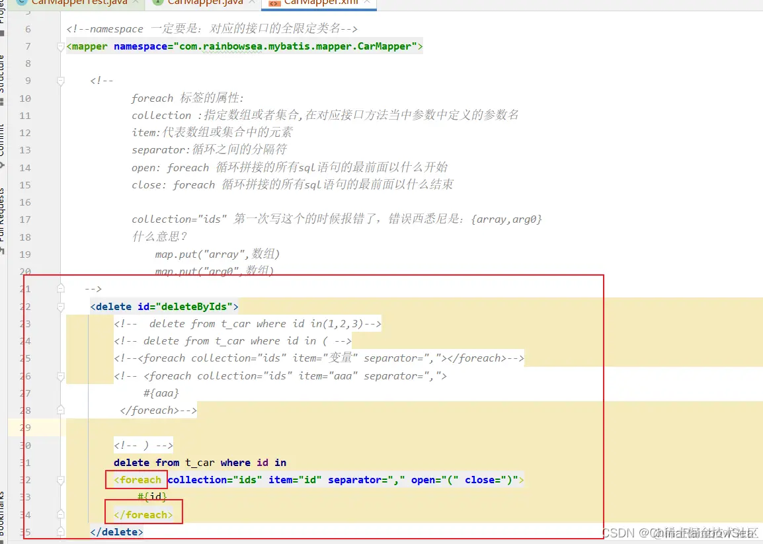Screen dimensions: 763x544
Task: Collapse the commented foreach on line 26
Action: pos(61,376)
